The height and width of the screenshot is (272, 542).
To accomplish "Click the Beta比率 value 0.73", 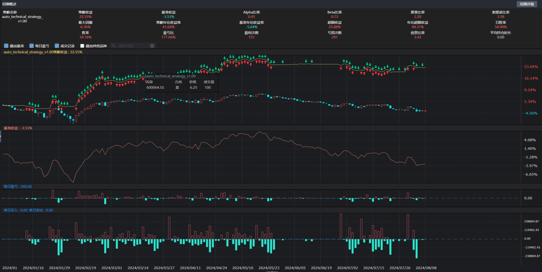I will (335, 17).
